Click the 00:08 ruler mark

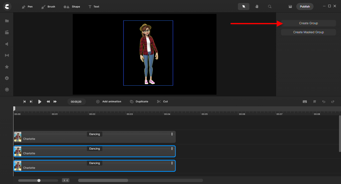click(317, 114)
